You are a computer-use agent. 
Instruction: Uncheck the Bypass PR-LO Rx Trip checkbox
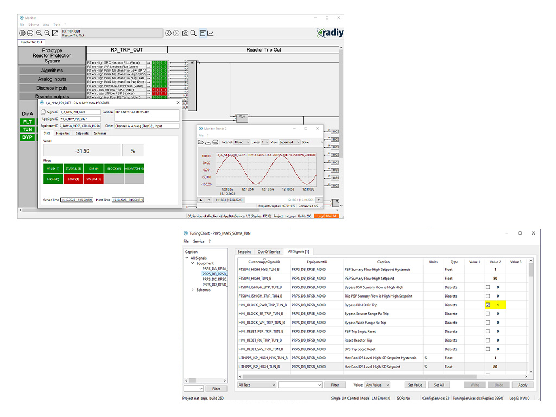point(488,305)
